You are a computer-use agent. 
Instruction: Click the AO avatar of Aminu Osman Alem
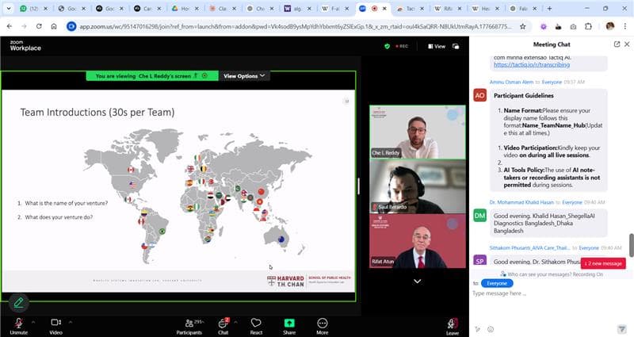480,95
